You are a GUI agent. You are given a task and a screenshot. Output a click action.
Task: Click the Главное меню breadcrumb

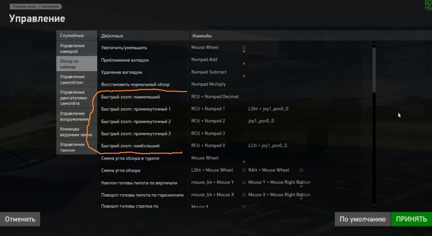coord(23,7)
